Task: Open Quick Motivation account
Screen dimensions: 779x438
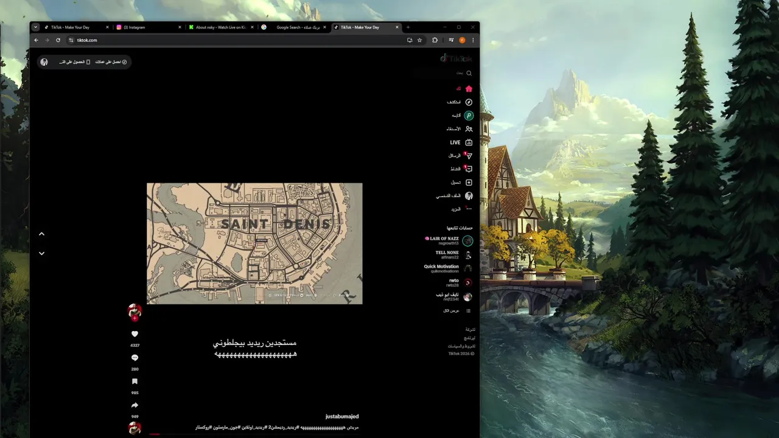Action: tap(449, 269)
